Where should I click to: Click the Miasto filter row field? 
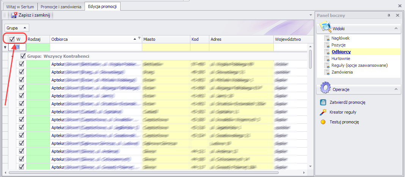(166, 47)
